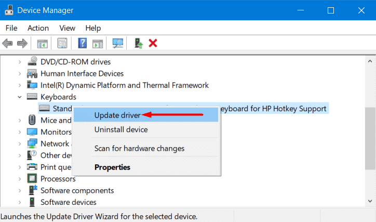Select the Software devices label
The image size is (376, 222).
tap(69, 202)
